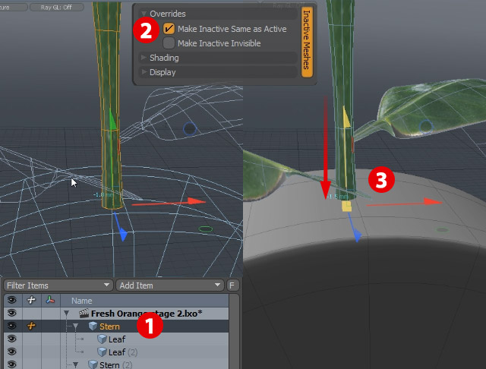Toggle visibility of Stern (2) item
Viewport: 486px width, 369px height.
[x=12, y=364]
